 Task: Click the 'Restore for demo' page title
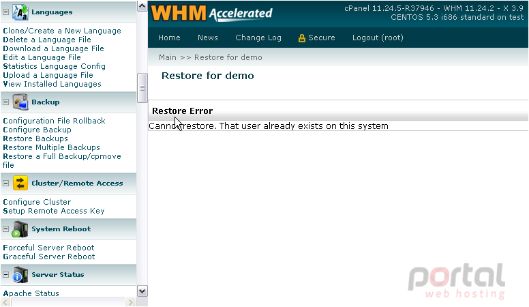(x=208, y=76)
